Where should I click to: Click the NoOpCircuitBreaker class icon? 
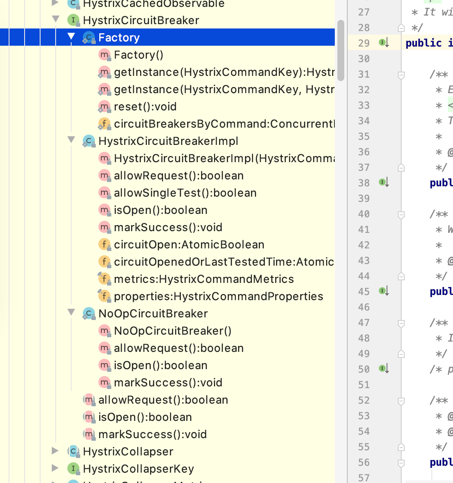tap(89, 314)
